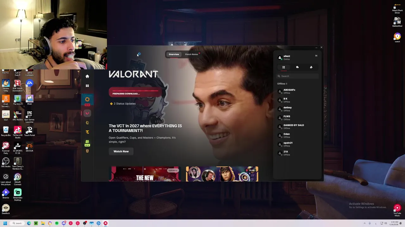Select the Valorant game icon in sidebar
The image size is (405, 227).
tap(87, 113)
